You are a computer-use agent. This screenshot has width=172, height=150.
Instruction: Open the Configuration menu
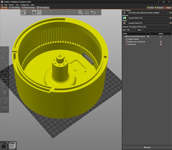(x=25, y=5)
